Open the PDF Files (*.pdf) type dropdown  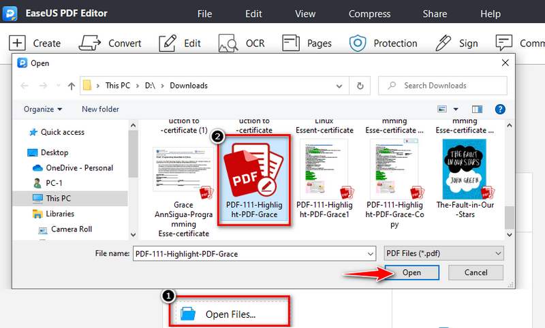click(443, 253)
